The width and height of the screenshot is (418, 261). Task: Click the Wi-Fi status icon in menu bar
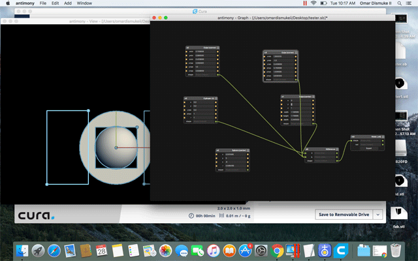point(313,3)
